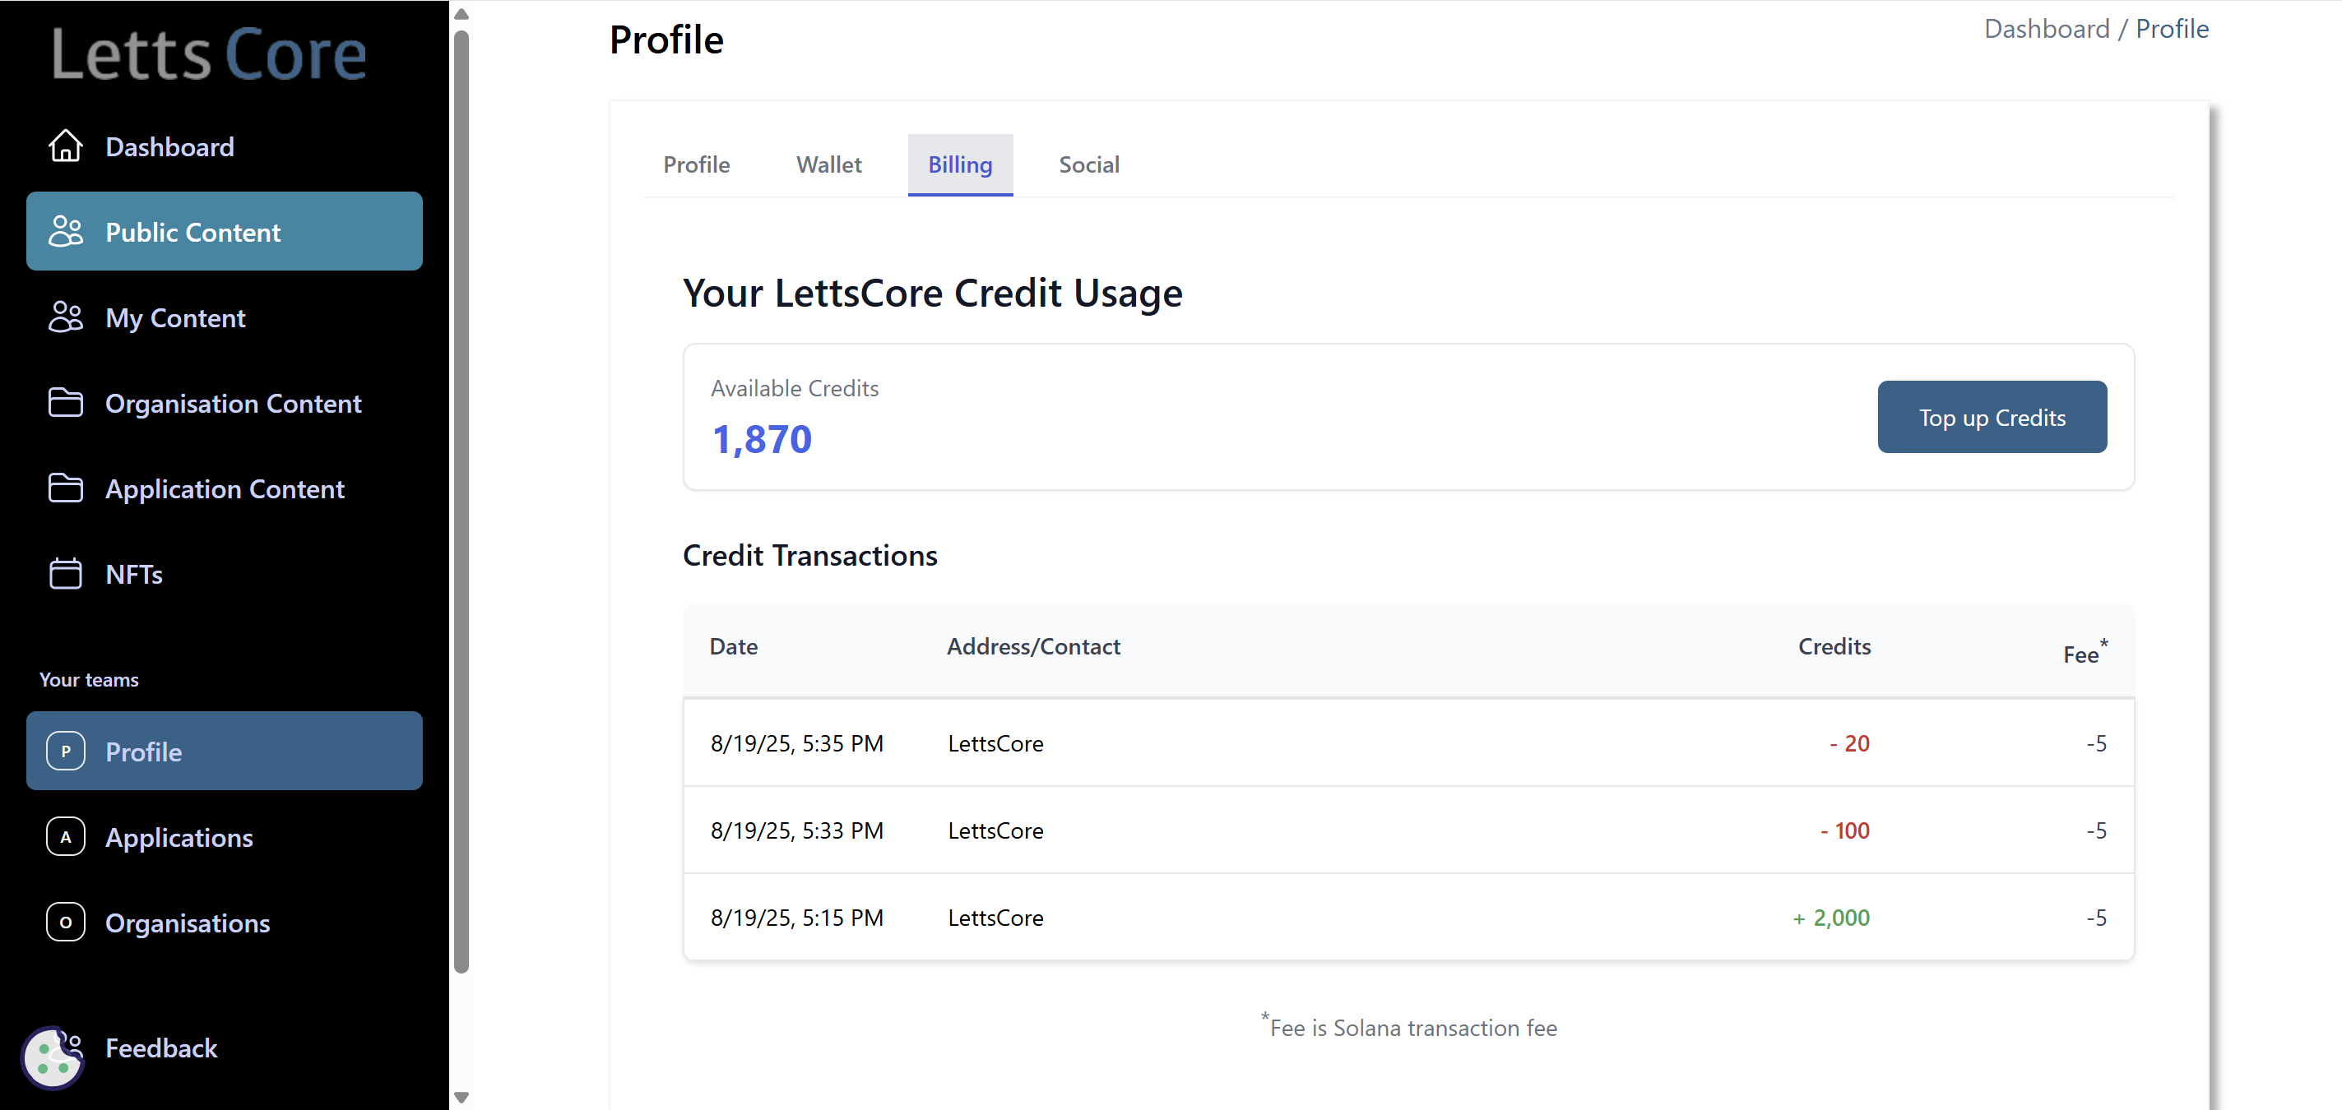Viewport: 2342px width, 1110px height.
Task: Click the Profile team 'P' badge icon
Action: coord(66,751)
